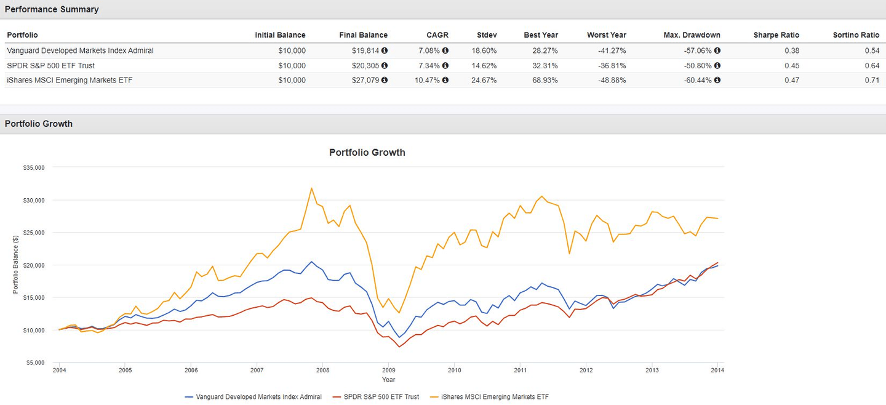Image resolution: width=886 pixels, height=405 pixels.
Task: Click info icon beside -50.80% max drawdown
Action: [717, 66]
